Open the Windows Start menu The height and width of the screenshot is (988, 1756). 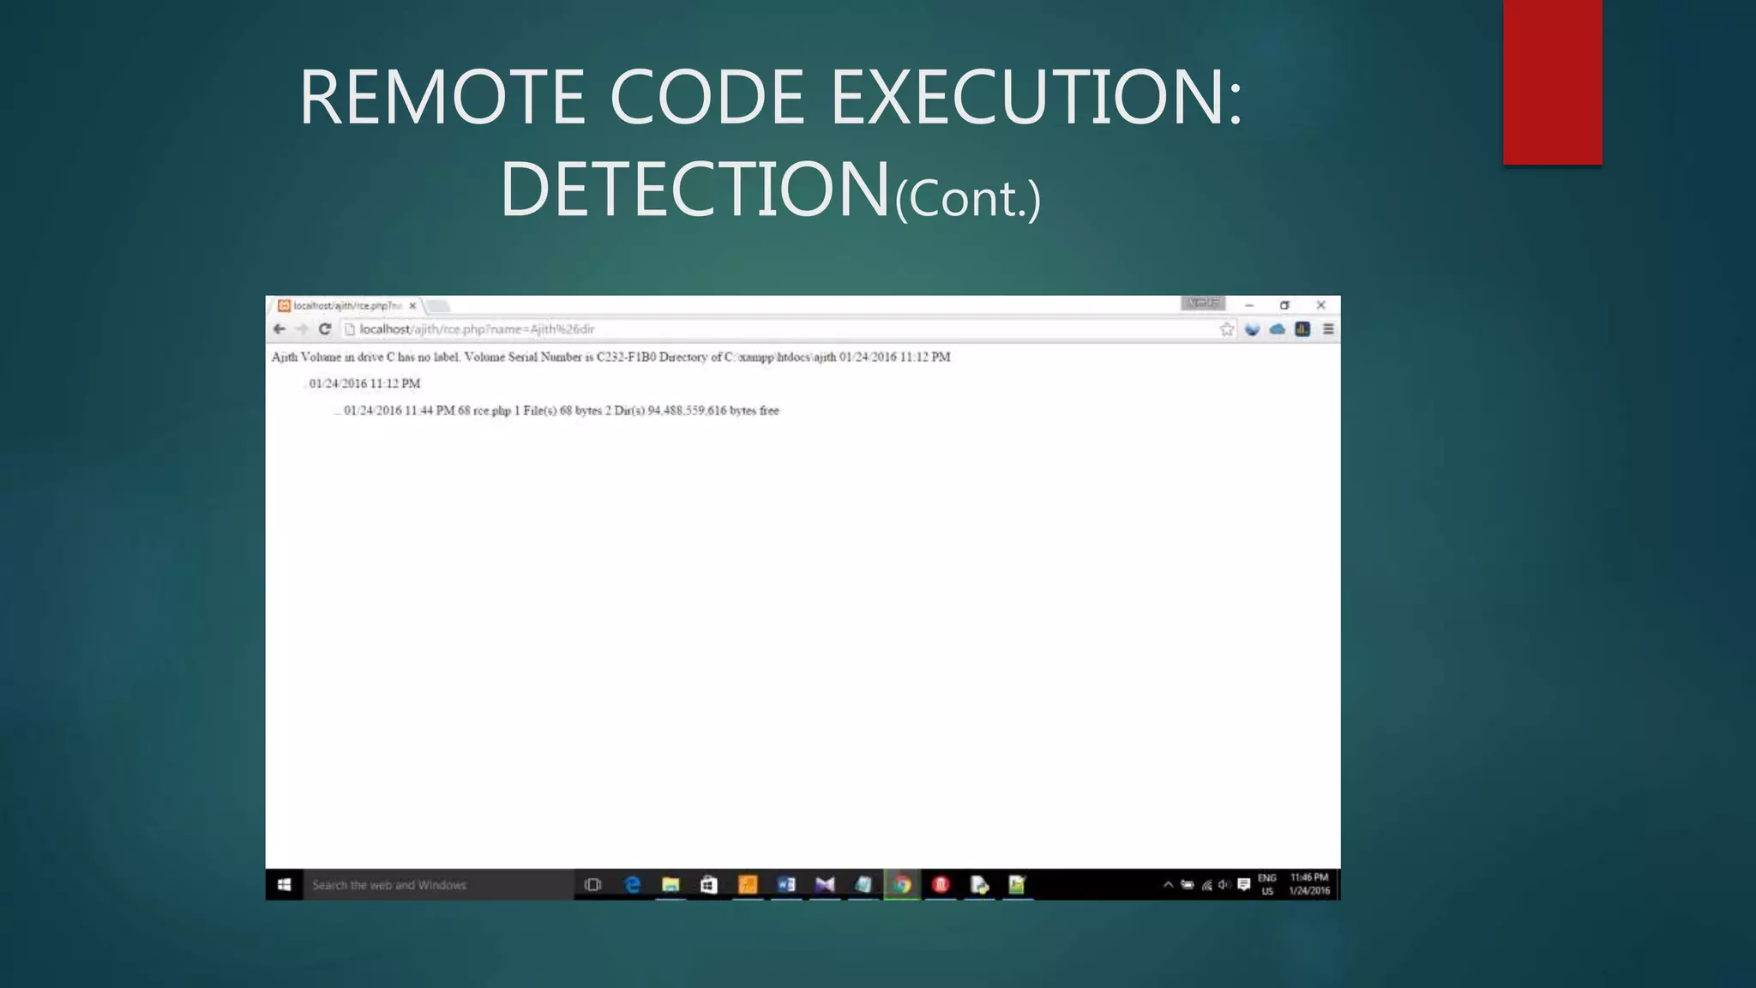coord(285,884)
